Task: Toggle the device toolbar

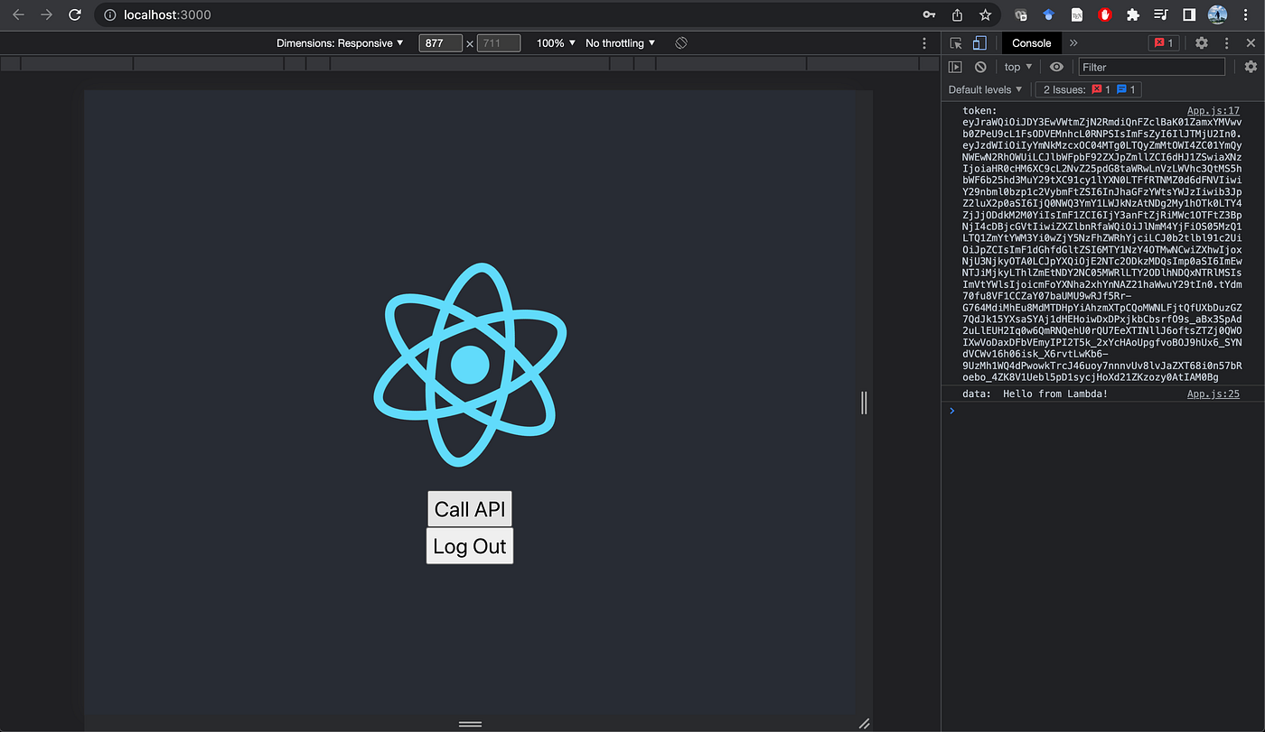Action: tap(979, 43)
